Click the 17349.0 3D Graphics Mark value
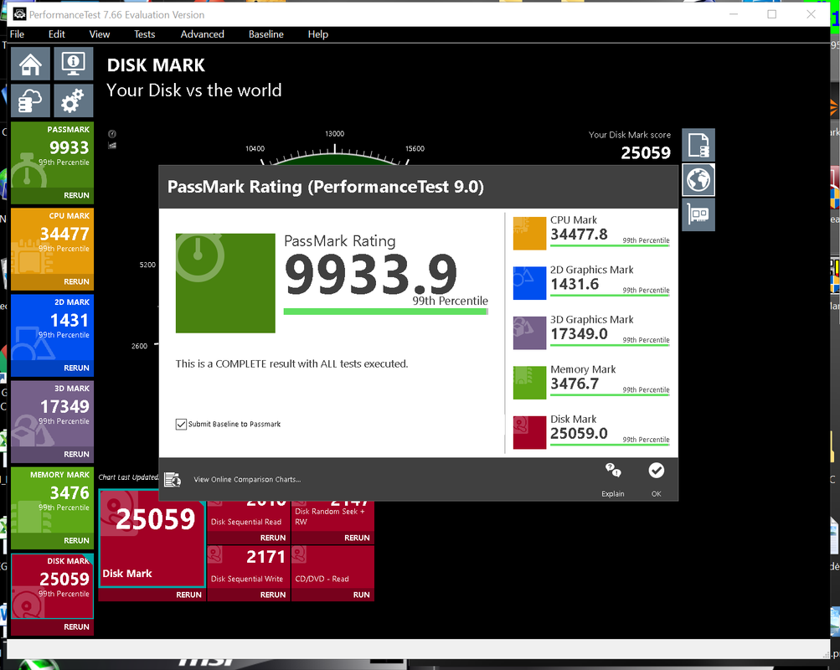This screenshot has height=670, width=840. (x=579, y=333)
